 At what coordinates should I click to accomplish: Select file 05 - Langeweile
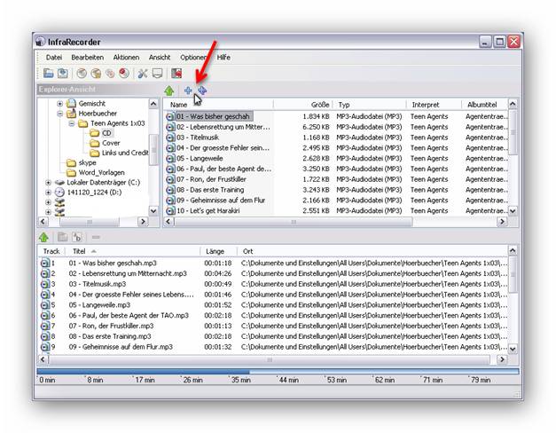(x=200, y=158)
